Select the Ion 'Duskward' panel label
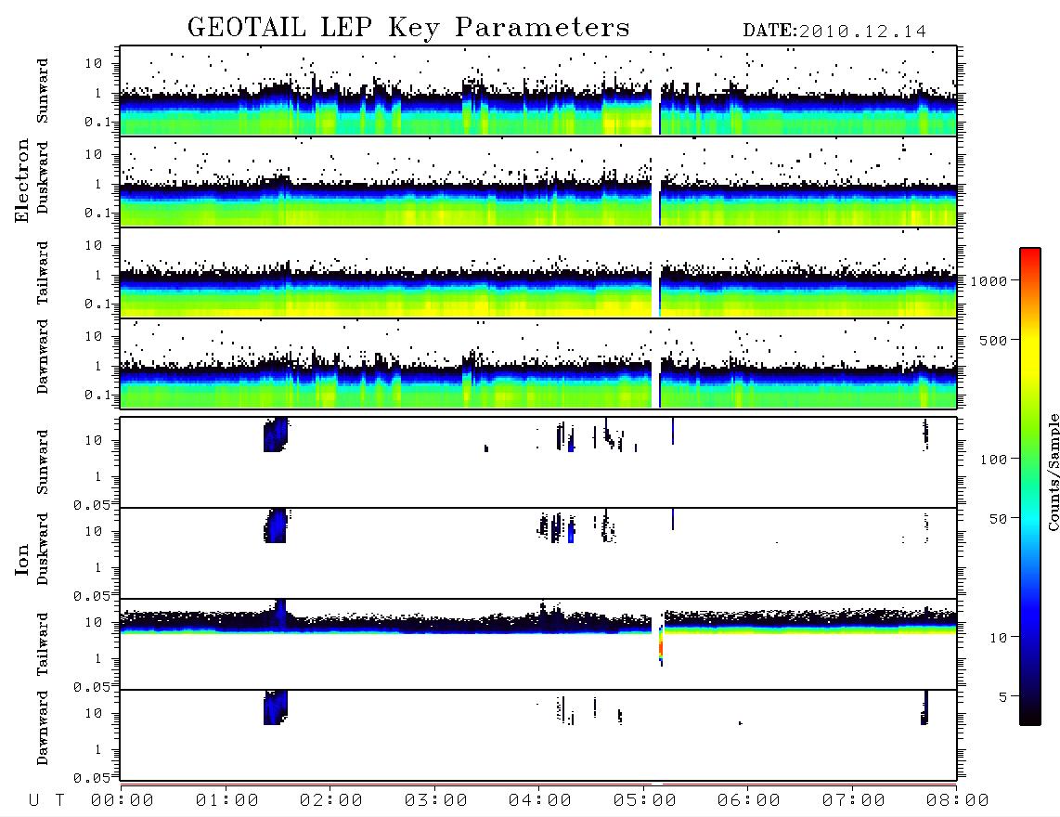Screen dimensions: 1060x817 pos(43,549)
